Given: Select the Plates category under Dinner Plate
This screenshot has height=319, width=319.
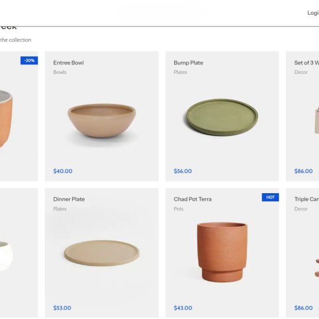Looking at the screenshot, I should pos(60,209).
